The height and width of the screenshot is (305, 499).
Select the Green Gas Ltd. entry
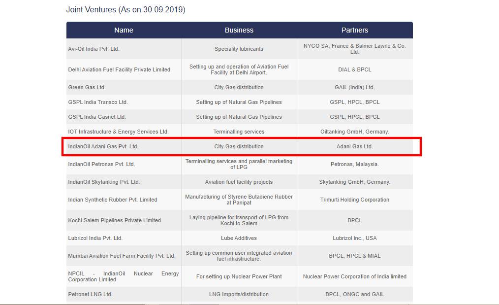click(x=87, y=87)
